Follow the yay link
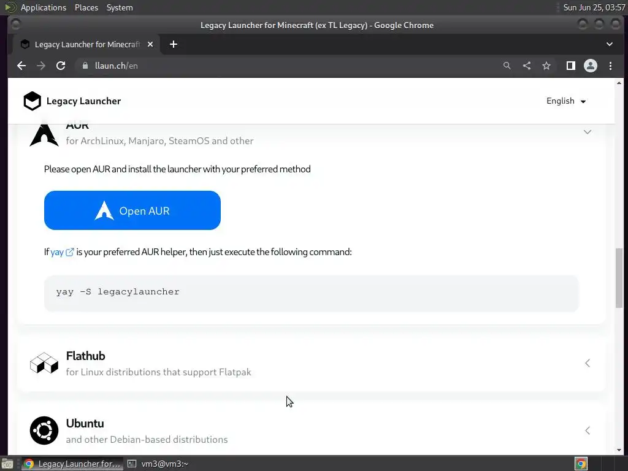This screenshot has width=628, height=471. [x=57, y=252]
